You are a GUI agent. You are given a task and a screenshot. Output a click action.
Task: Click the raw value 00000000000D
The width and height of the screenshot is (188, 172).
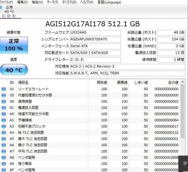(x=166, y=108)
